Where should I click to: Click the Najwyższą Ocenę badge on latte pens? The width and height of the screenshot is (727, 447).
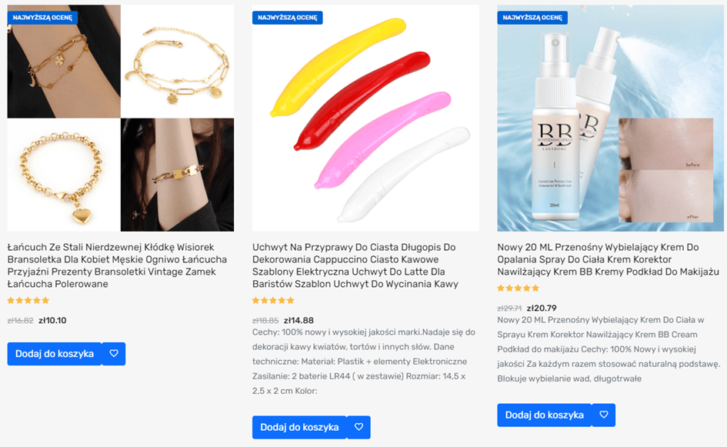[x=288, y=18]
